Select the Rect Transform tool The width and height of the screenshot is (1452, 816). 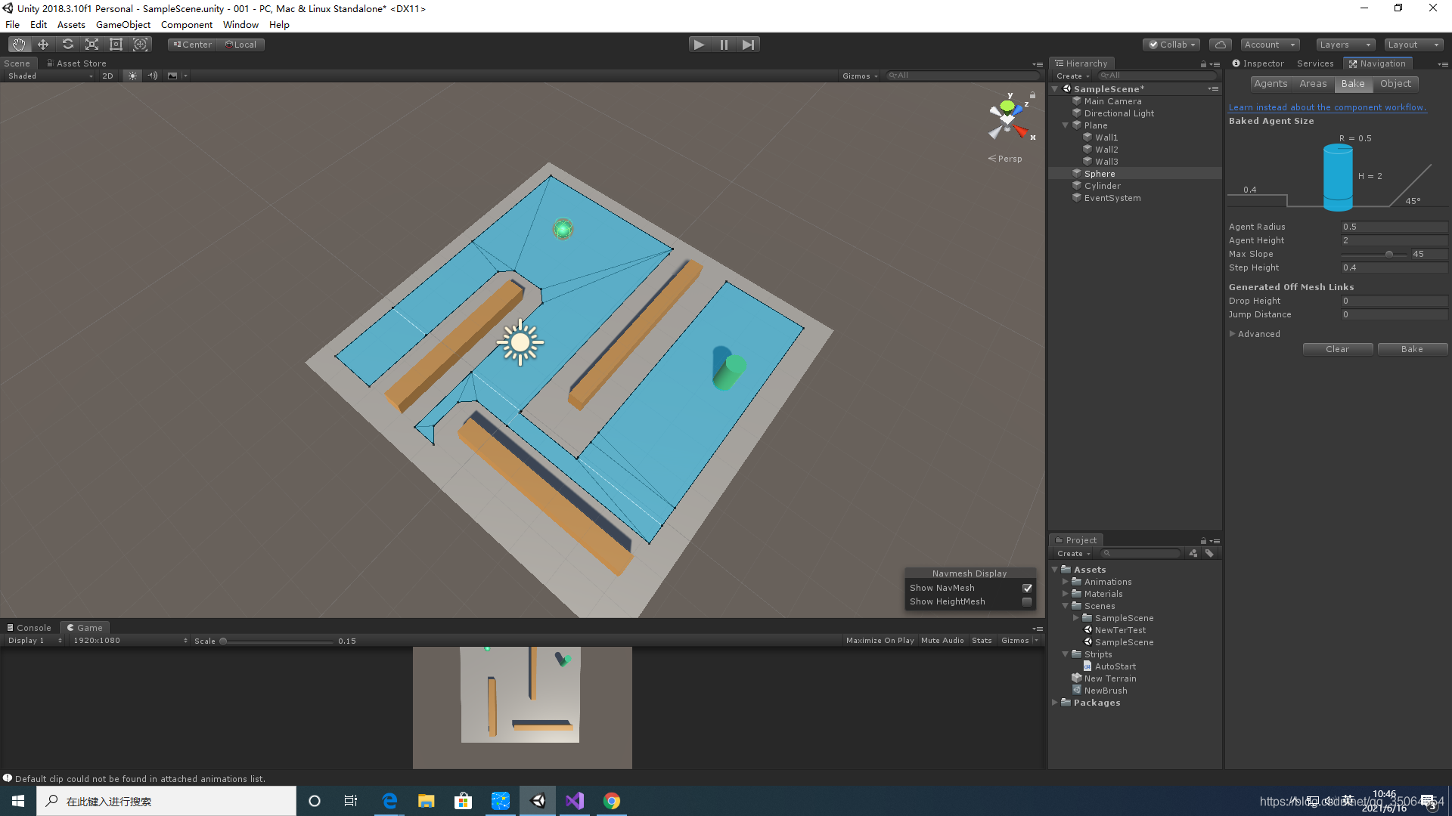tap(116, 44)
